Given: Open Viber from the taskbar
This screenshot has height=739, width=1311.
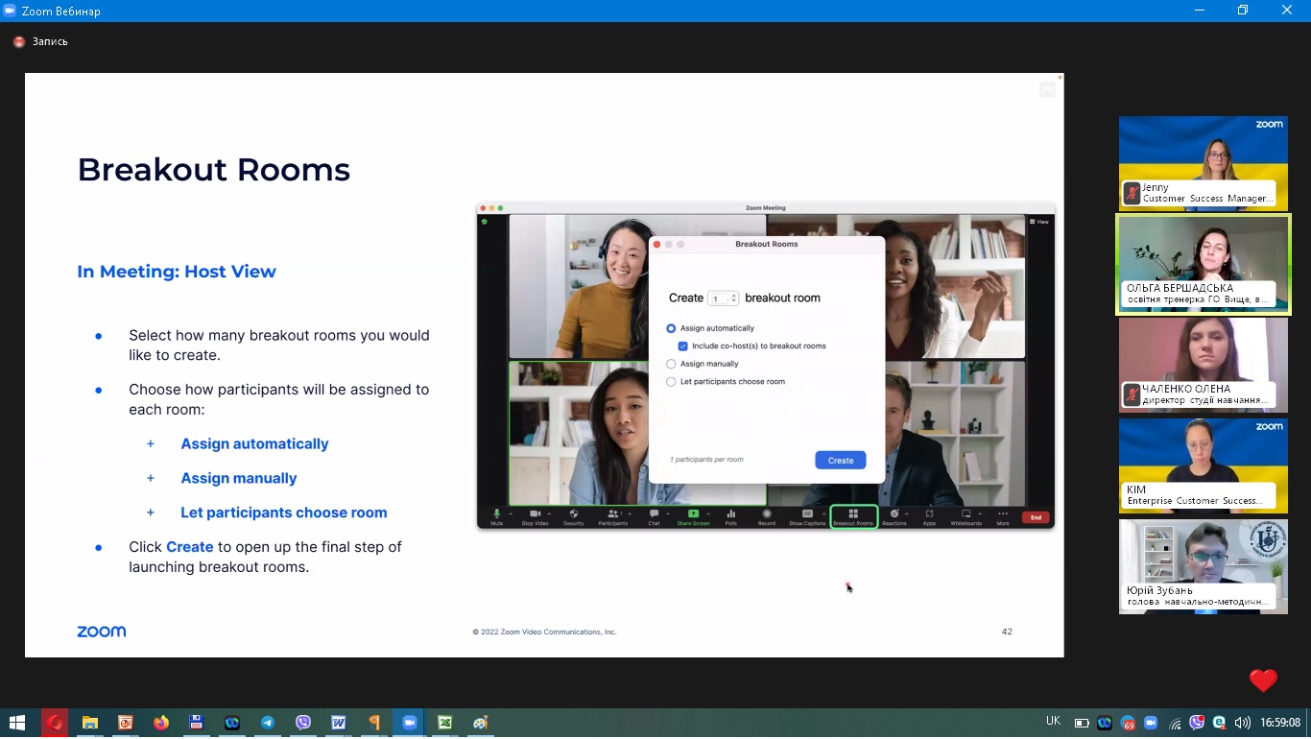Looking at the screenshot, I should (303, 723).
